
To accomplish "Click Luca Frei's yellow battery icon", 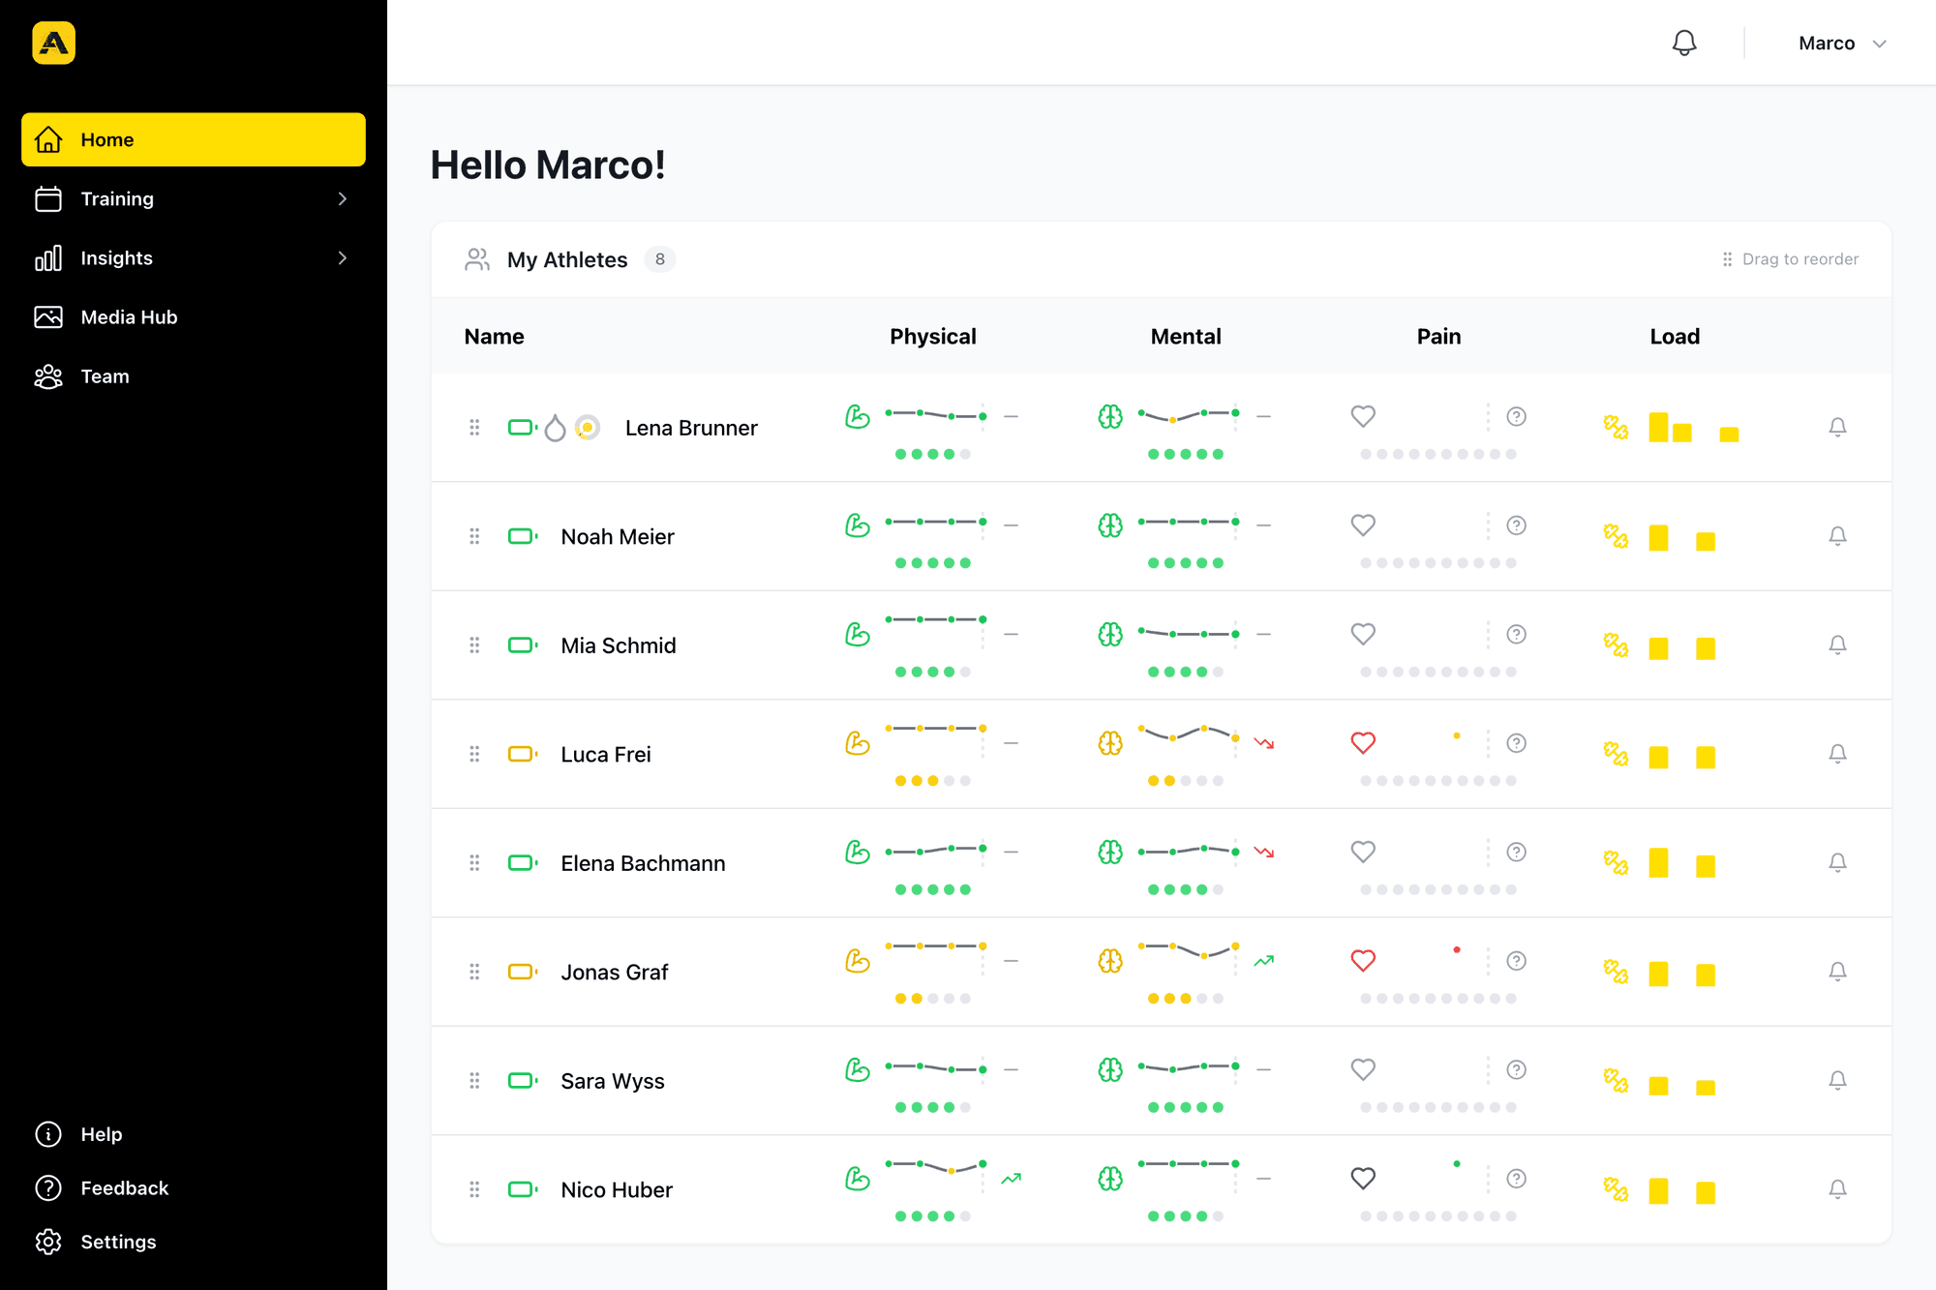I will tap(523, 754).
